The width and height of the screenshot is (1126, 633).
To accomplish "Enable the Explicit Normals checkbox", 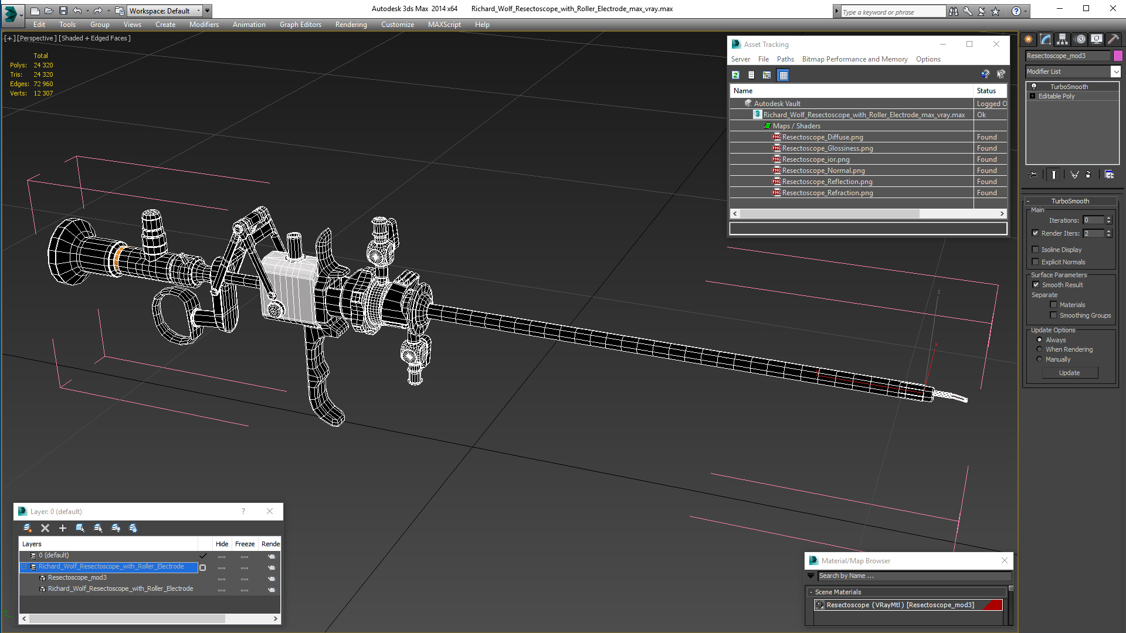I will click(x=1036, y=262).
